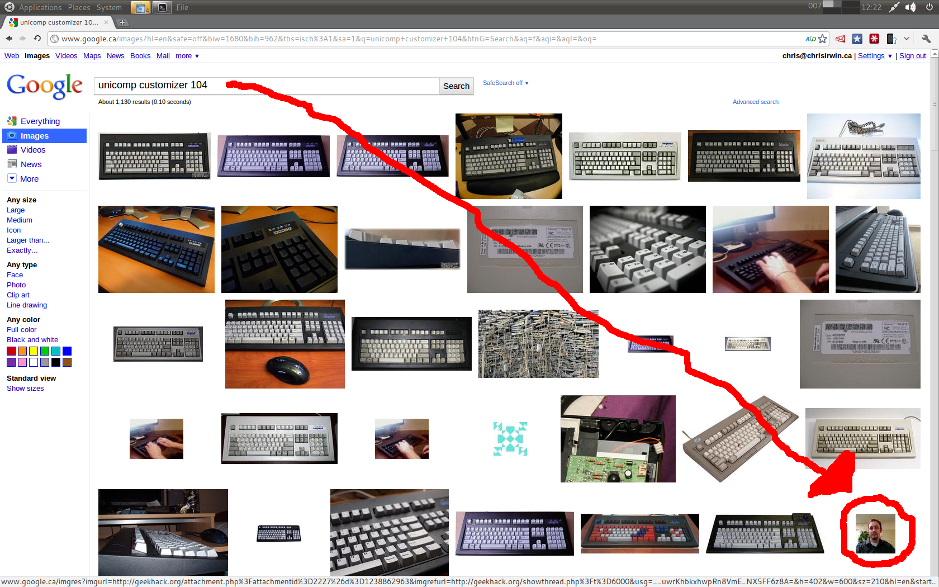Image resolution: width=939 pixels, height=587 pixels.
Task: Open the Advanced search link
Action: [755, 102]
